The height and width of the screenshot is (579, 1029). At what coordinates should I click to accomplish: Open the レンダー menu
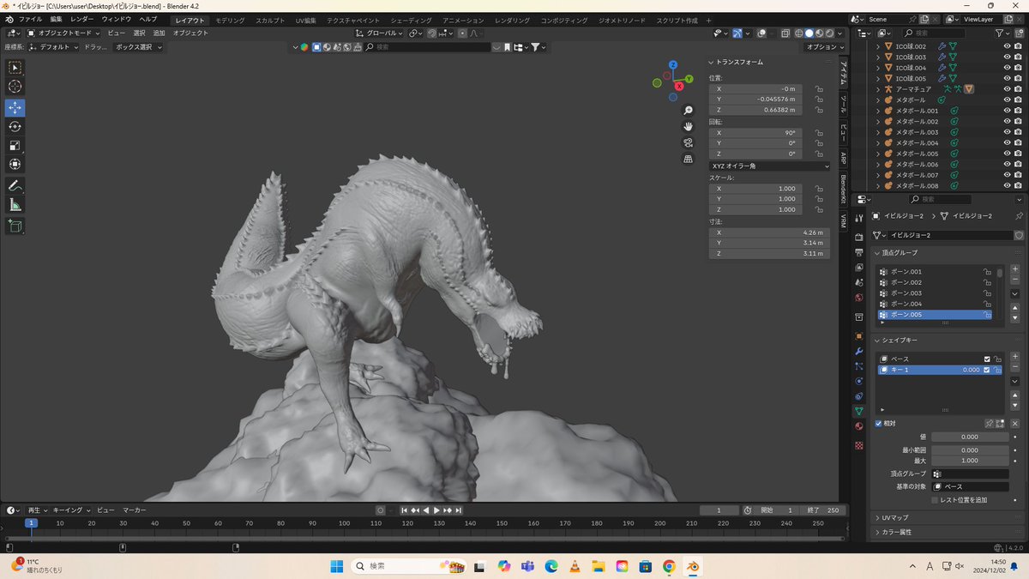(82, 19)
